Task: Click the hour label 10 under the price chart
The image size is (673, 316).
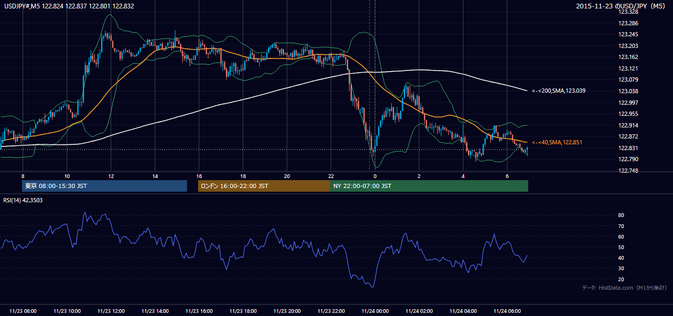Action: [x=67, y=176]
